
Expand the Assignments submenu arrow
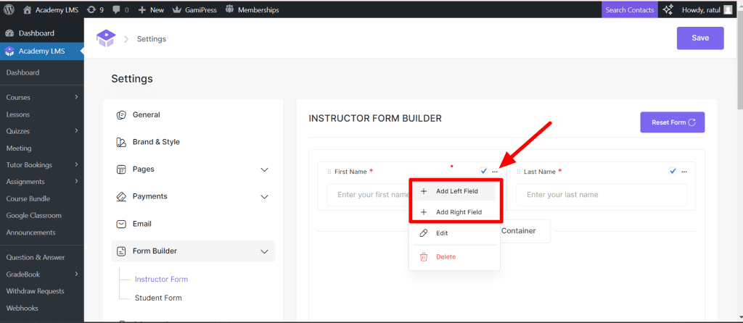76,182
